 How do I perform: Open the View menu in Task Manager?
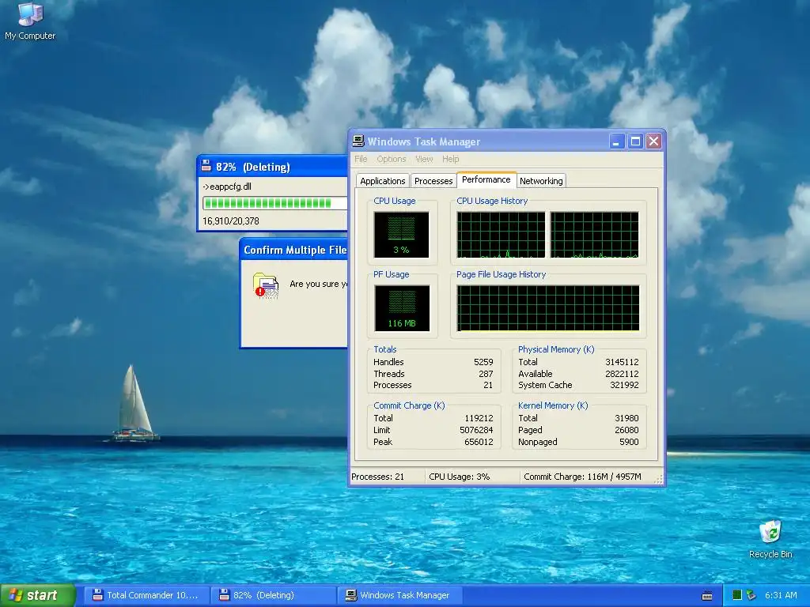pyautogui.click(x=424, y=159)
